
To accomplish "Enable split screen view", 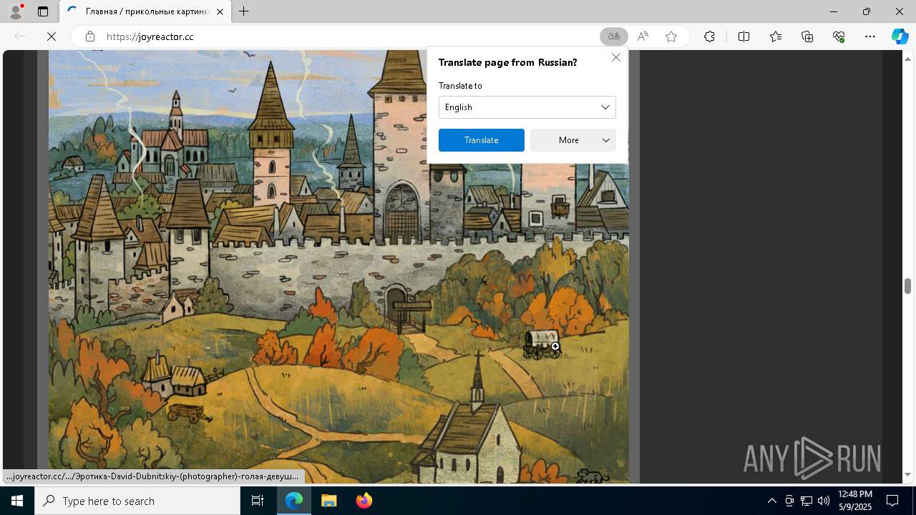I will coord(744,36).
